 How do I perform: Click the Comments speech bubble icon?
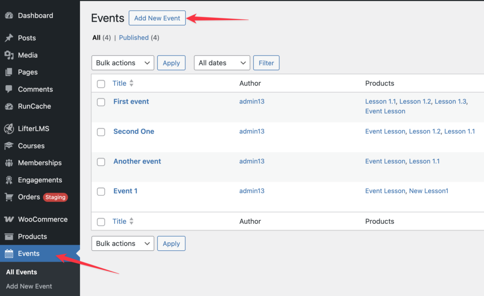pyautogui.click(x=9, y=89)
